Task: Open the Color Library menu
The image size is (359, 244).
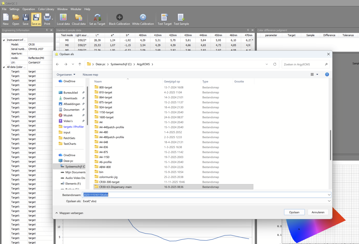Action: (46, 9)
